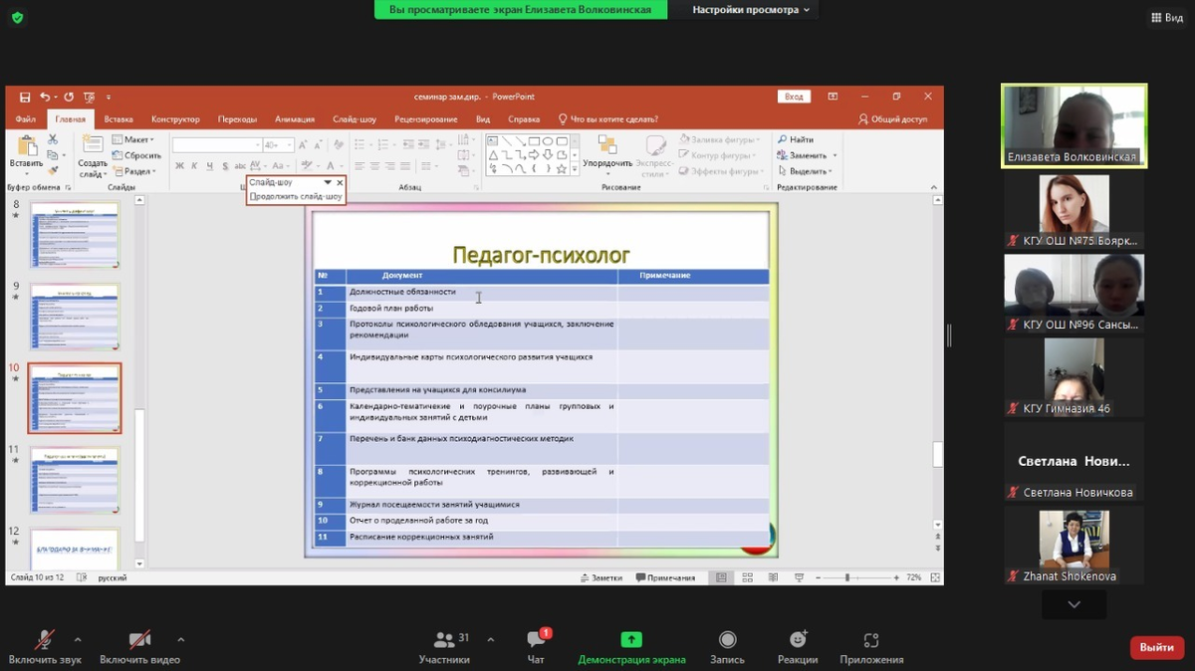Open the Анимация ribbon tab

click(294, 119)
